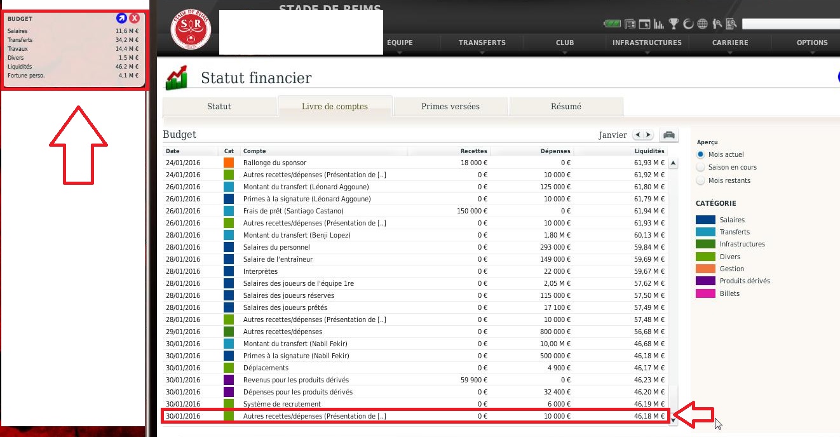Select 'Montant du transfert (Léonard Aggoune)' entry
Image resolution: width=840 pixels, height=437 pixels.
pyautogui.click(x=306, y=187)
